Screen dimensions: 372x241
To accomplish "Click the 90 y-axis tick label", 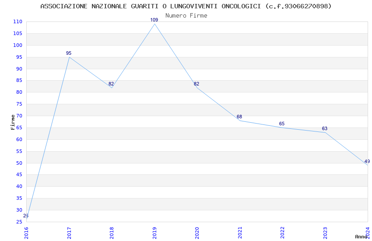I will [19, 69].
